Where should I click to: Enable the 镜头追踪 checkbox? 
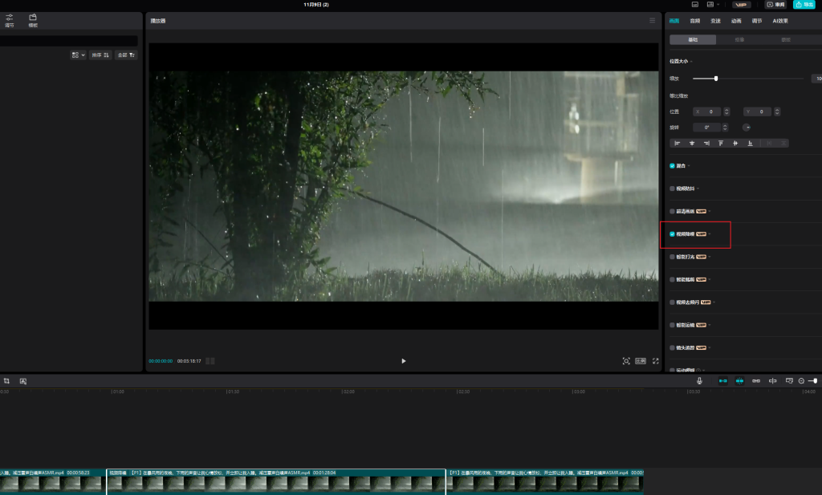click(672, 348)
